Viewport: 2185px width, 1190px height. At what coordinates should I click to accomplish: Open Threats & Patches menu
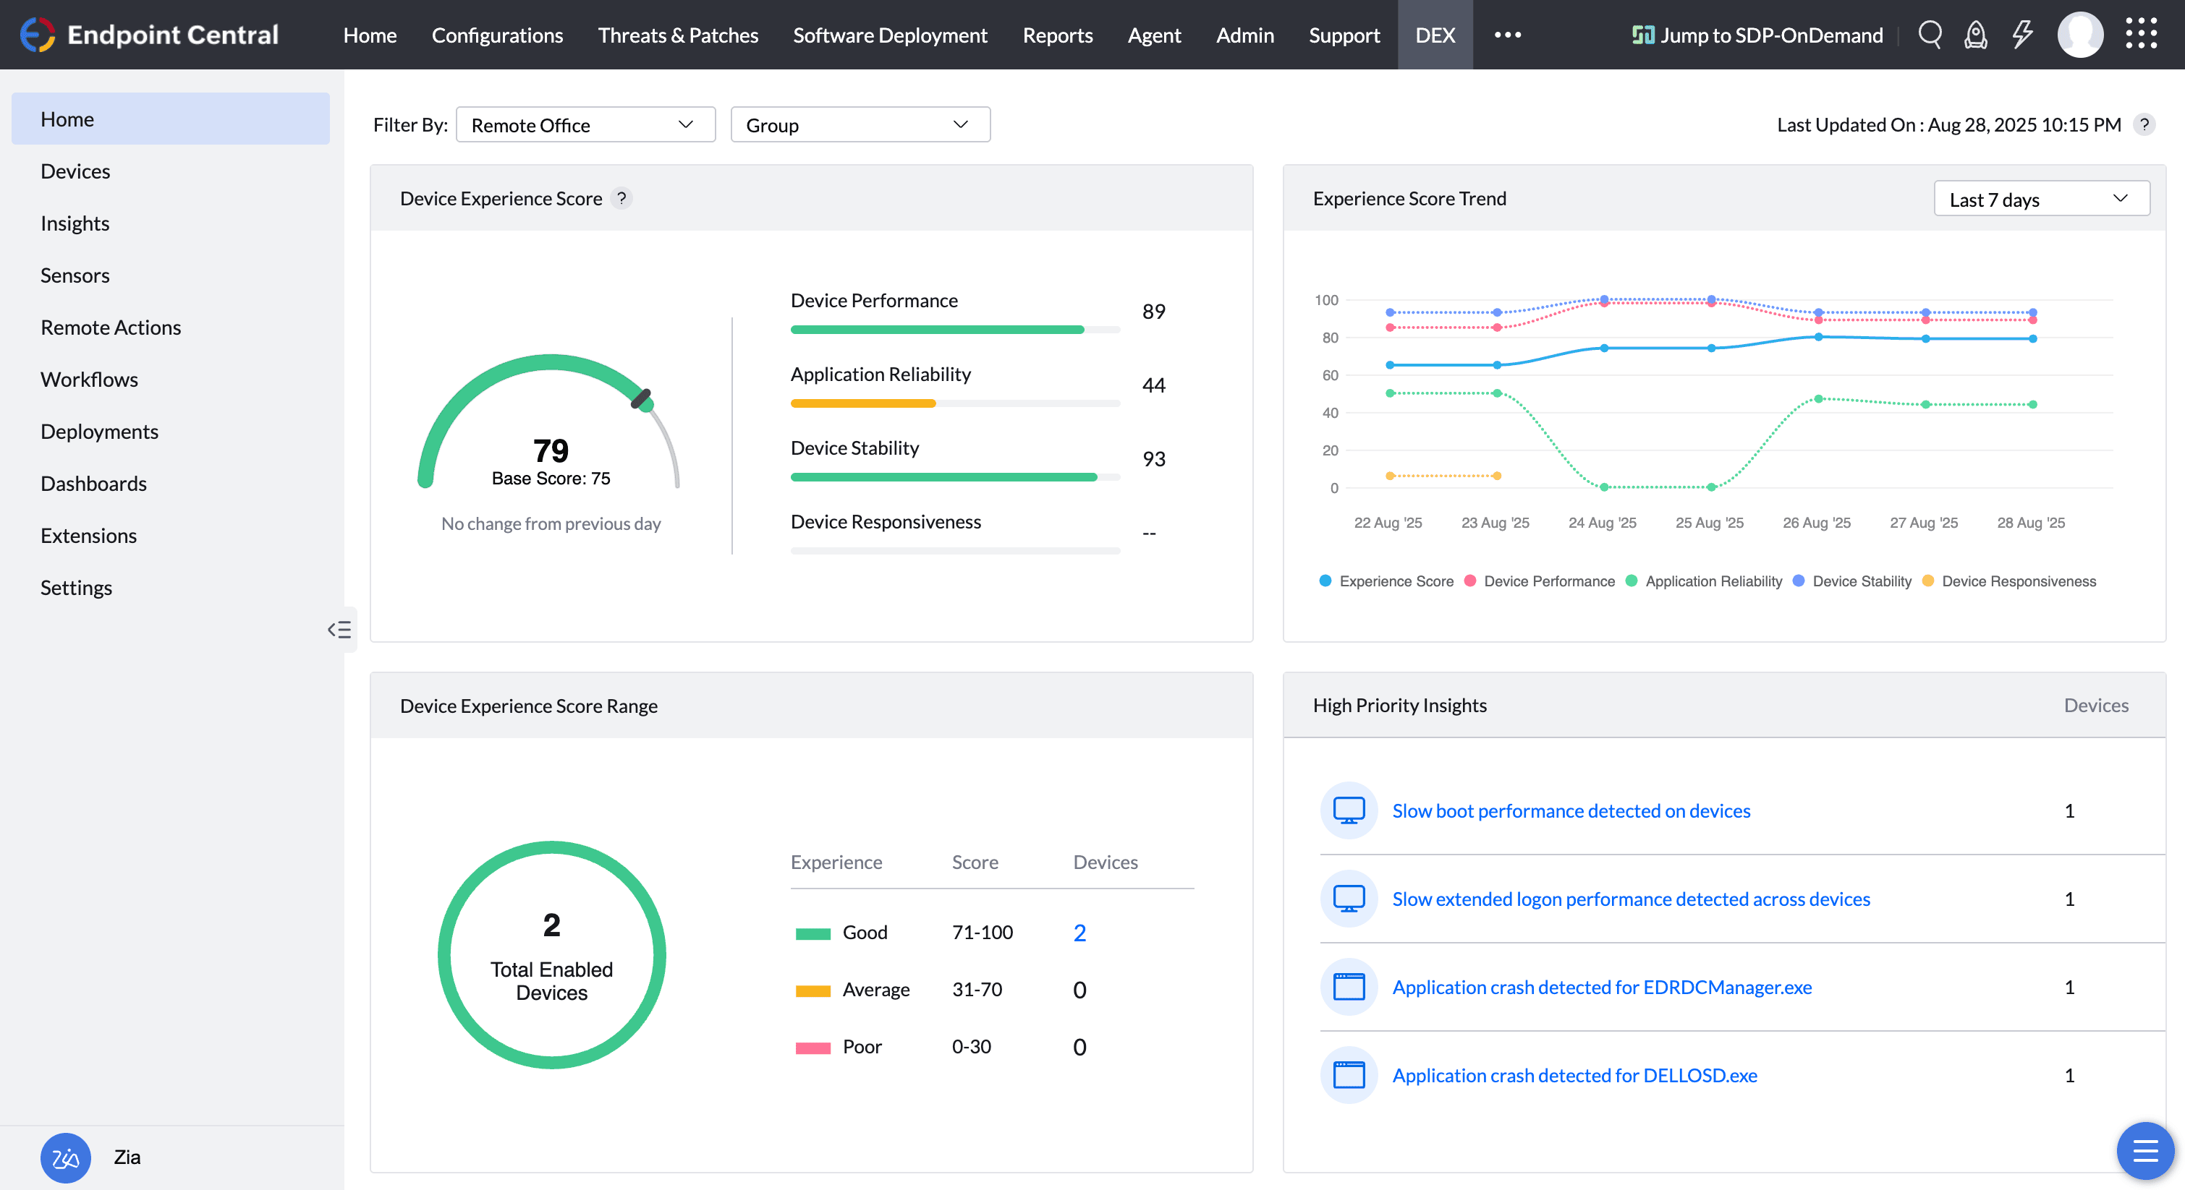click(x=678, y=35)
